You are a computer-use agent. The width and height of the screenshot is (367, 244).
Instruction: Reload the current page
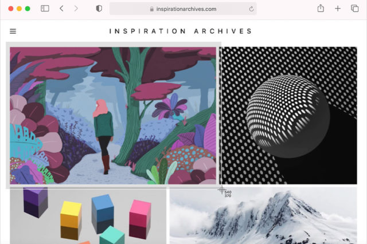point(251,9)
